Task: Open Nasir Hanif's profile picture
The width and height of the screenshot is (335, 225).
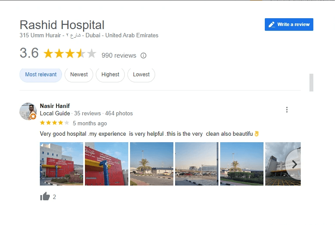Action: [28, 111]
